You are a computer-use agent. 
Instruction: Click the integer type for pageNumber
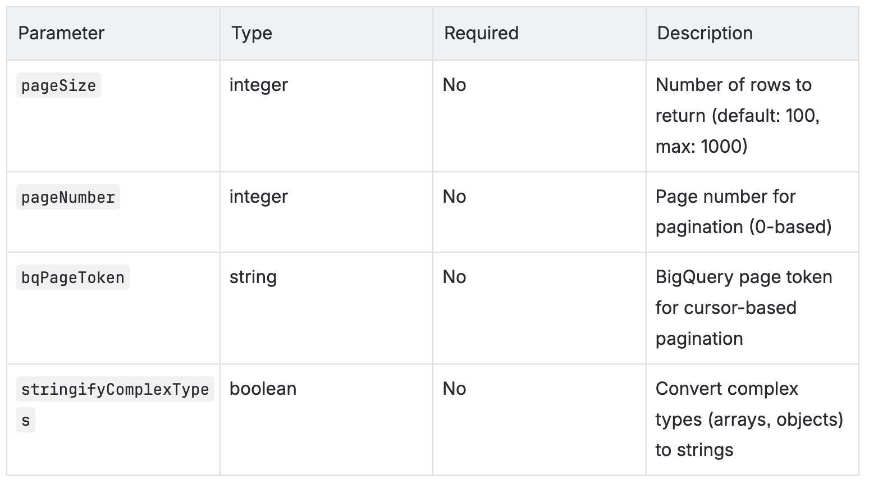click(x=258, y=197)
